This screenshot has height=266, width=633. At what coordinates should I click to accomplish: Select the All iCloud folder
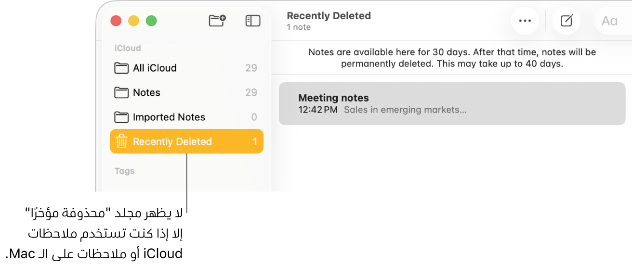click(155, 68)
